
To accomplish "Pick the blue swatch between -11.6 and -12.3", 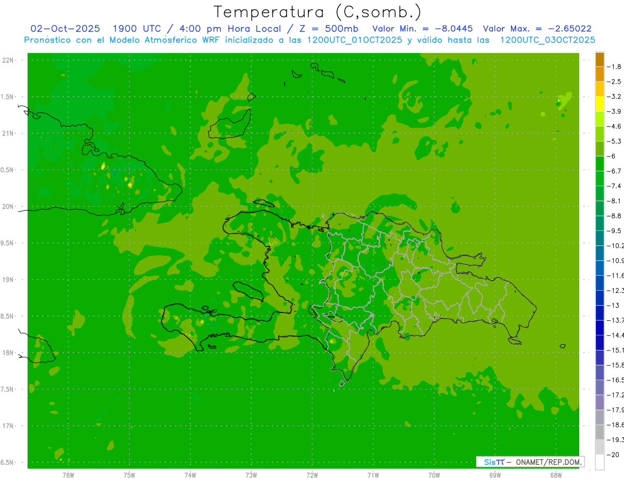I will point(600,283).
